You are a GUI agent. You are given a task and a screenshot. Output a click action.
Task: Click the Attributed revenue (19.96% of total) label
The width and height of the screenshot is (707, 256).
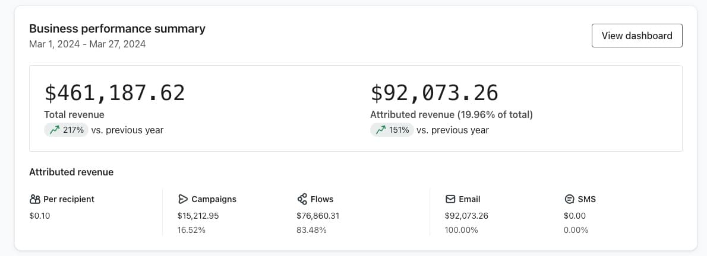451,114
